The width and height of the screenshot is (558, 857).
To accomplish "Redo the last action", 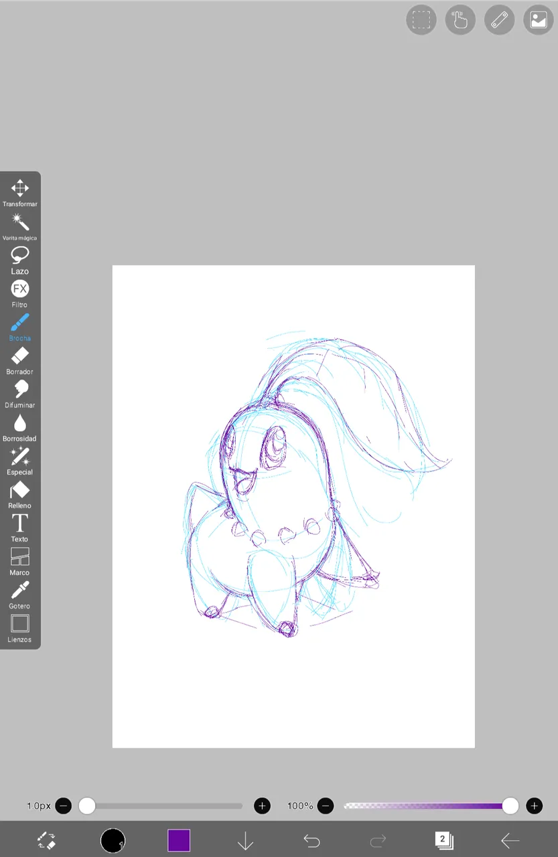I will point(378,840).
